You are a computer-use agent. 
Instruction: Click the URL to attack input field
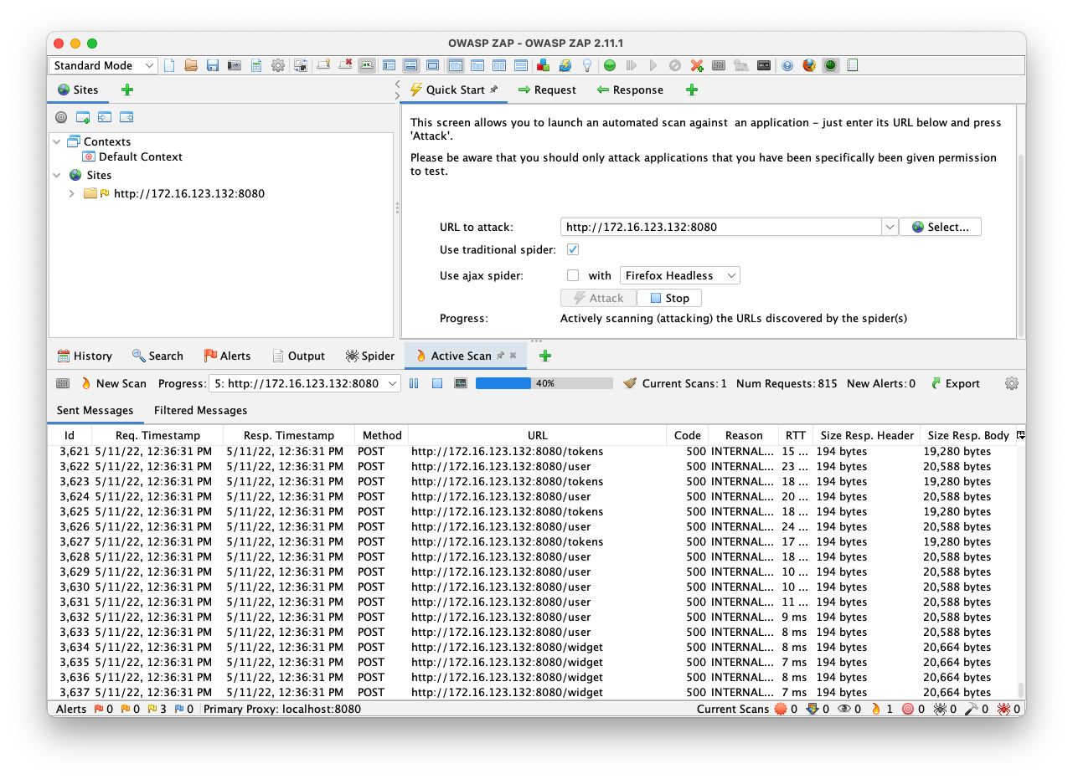coord(720,227)
